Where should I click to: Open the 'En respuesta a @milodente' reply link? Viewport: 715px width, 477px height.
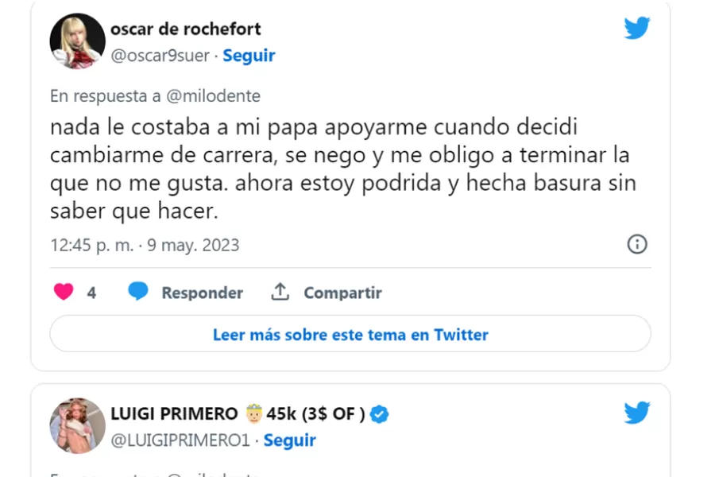tap(156, 95)
